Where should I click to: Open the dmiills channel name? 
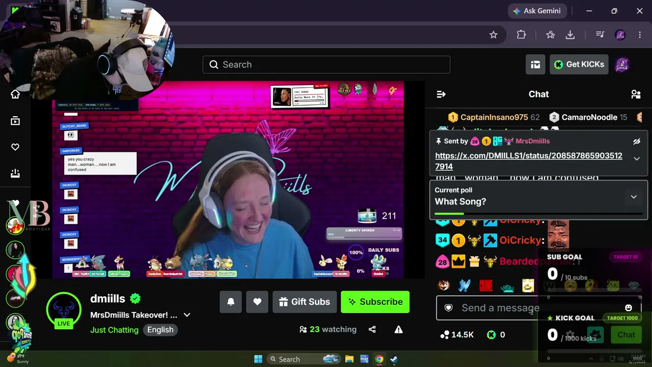(107, 299)
